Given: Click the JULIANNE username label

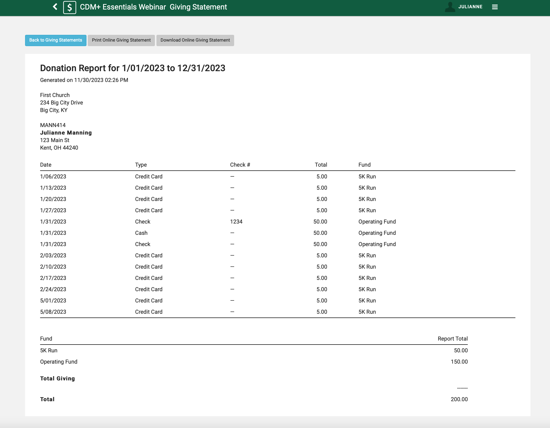Looking at the screenshot, I should click(470, 7).
